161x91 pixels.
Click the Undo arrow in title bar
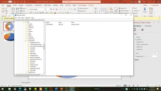click(x=18, y=2)
